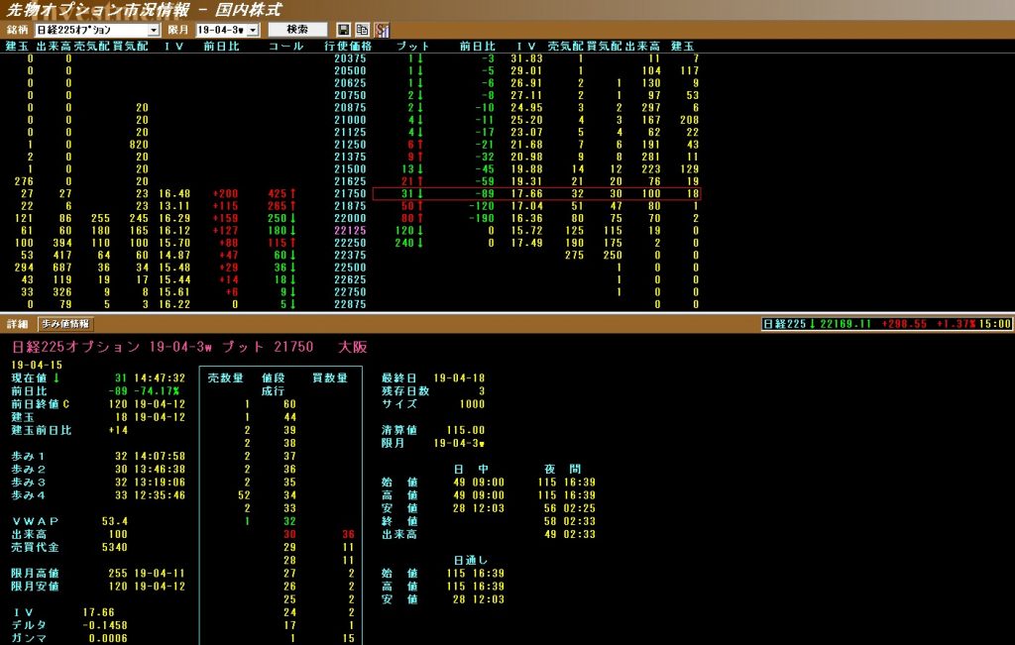Open the 銘柄 dropdown showing 日経225オプション

pos(97,30)
